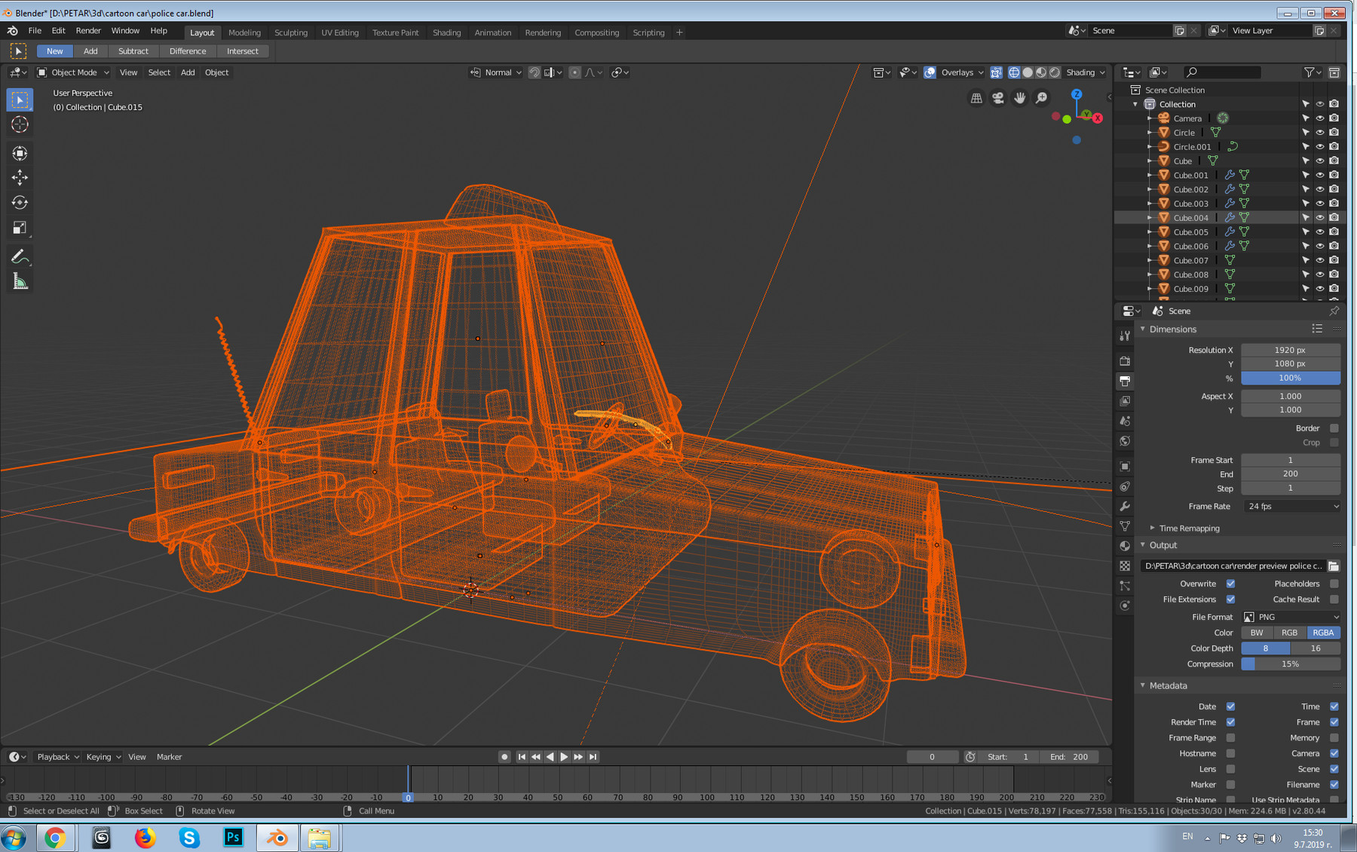Image resolution: width=1357 pixels, height=852 pixels.
Task: Hide Cube.004 using its eye icon
Action: 1319,218
